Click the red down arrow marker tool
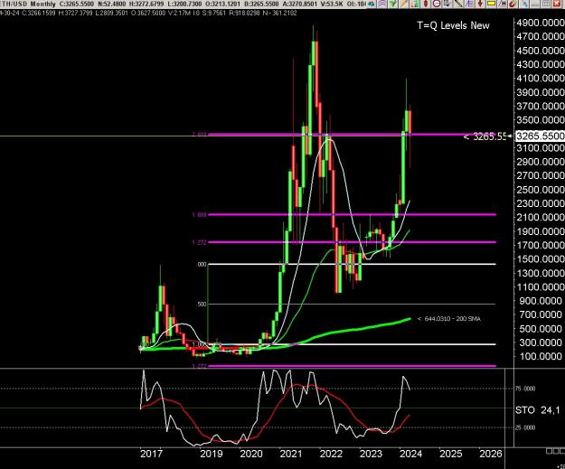The image size is (565, 469). (480, 4)
